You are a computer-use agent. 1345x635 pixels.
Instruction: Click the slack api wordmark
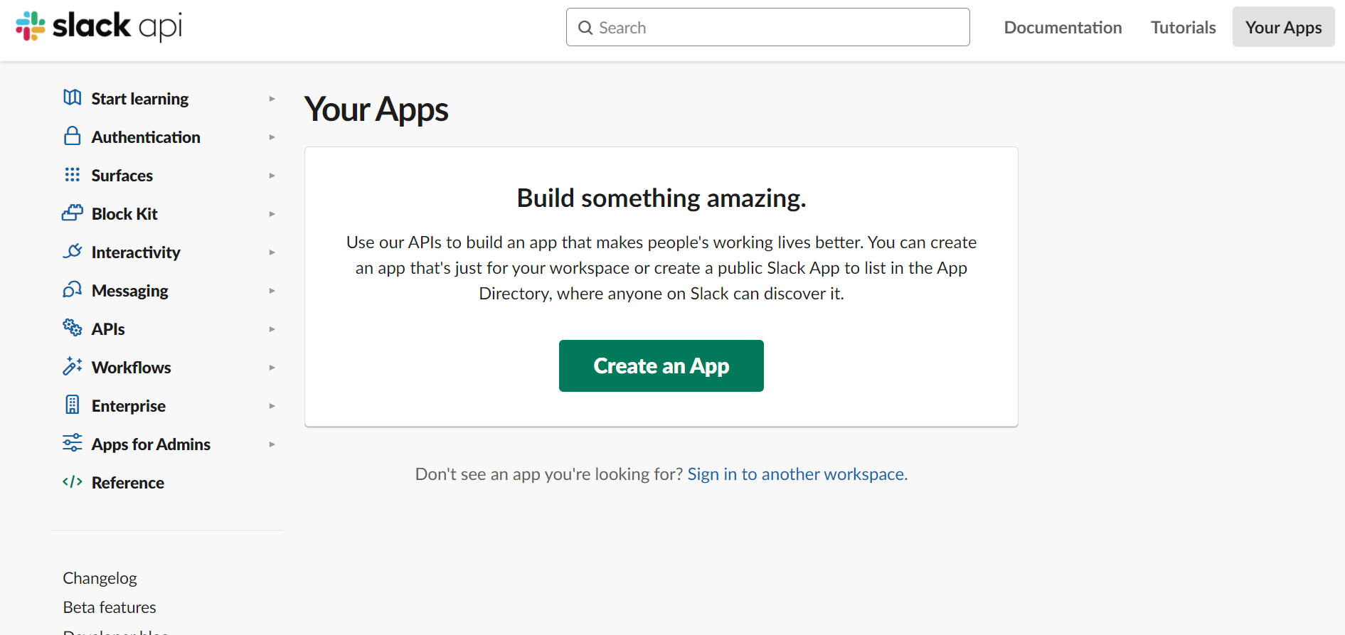pyautogui.click(x=117, y=26)
